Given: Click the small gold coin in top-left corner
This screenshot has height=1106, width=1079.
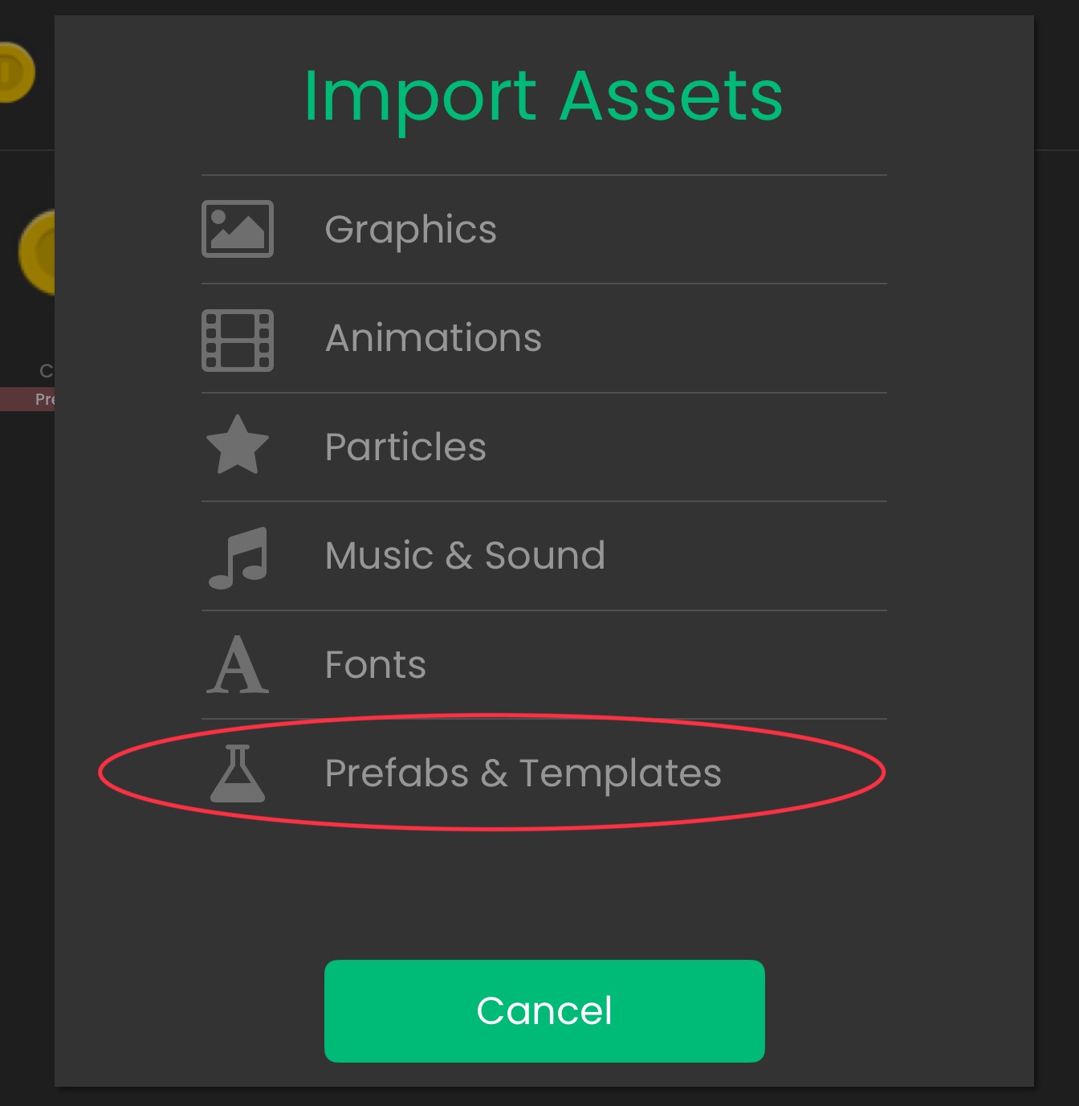Looking at the screenshot, I should pos(17,73).
